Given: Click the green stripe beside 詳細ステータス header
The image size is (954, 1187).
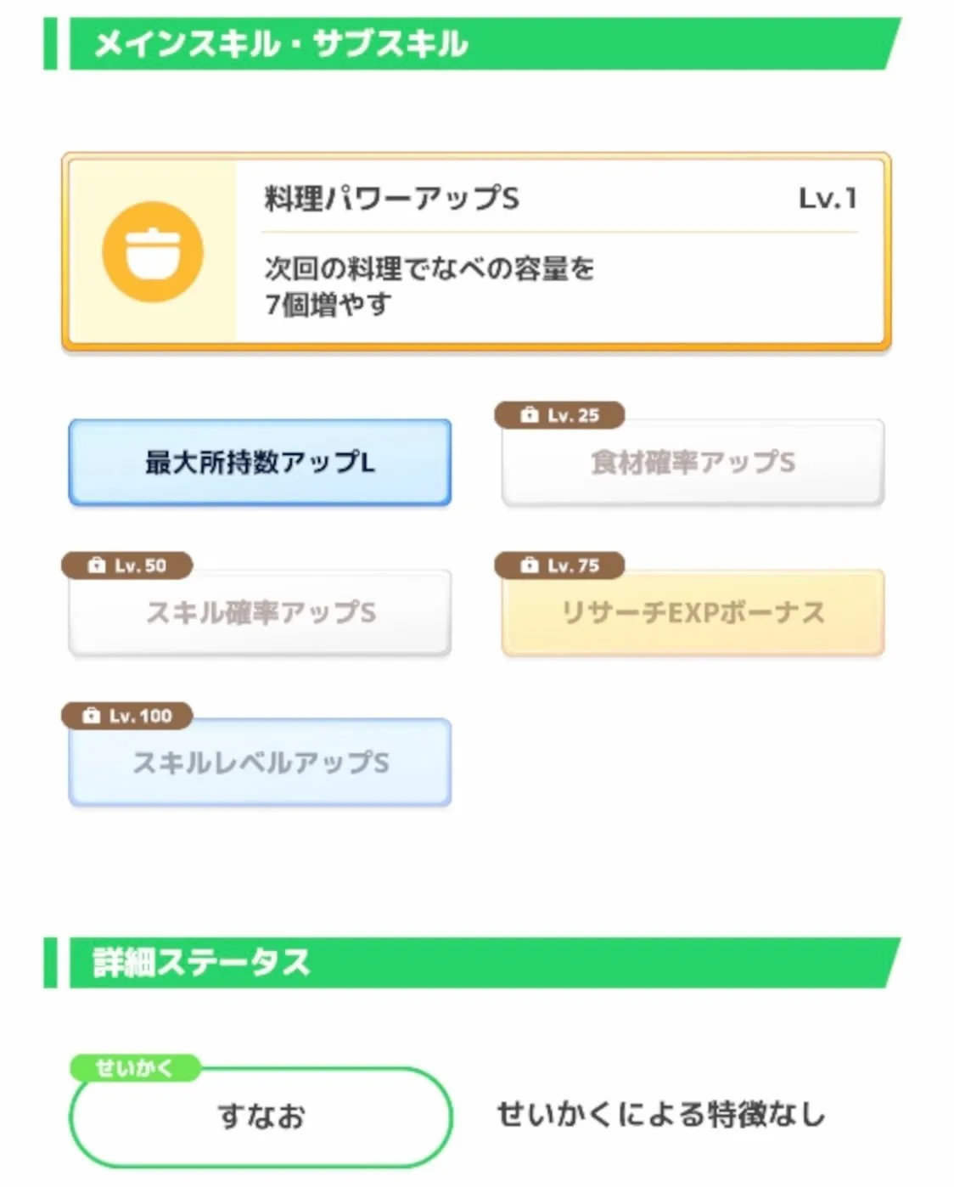Looking at the screenshot, I should 50,963.
